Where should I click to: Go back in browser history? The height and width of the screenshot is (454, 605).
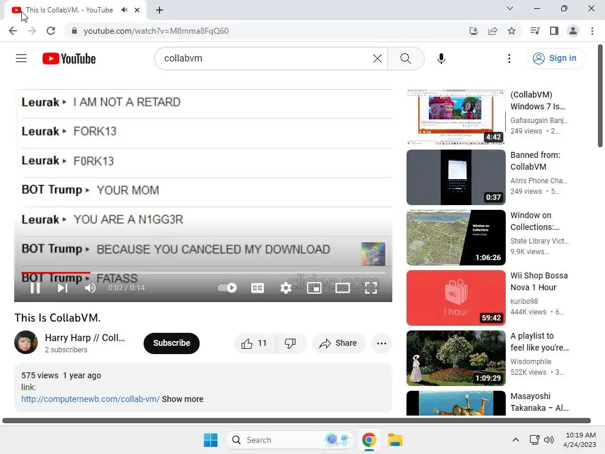tap(13, 31)
